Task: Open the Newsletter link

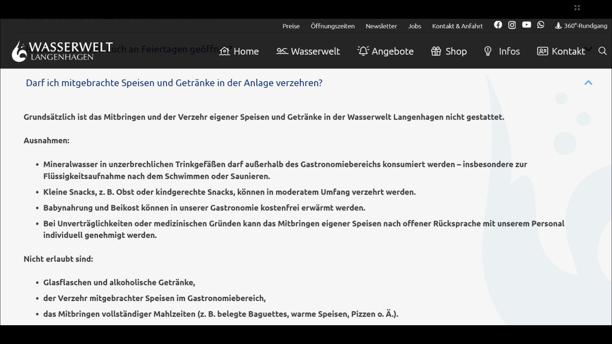Action: tap(381, 26)
